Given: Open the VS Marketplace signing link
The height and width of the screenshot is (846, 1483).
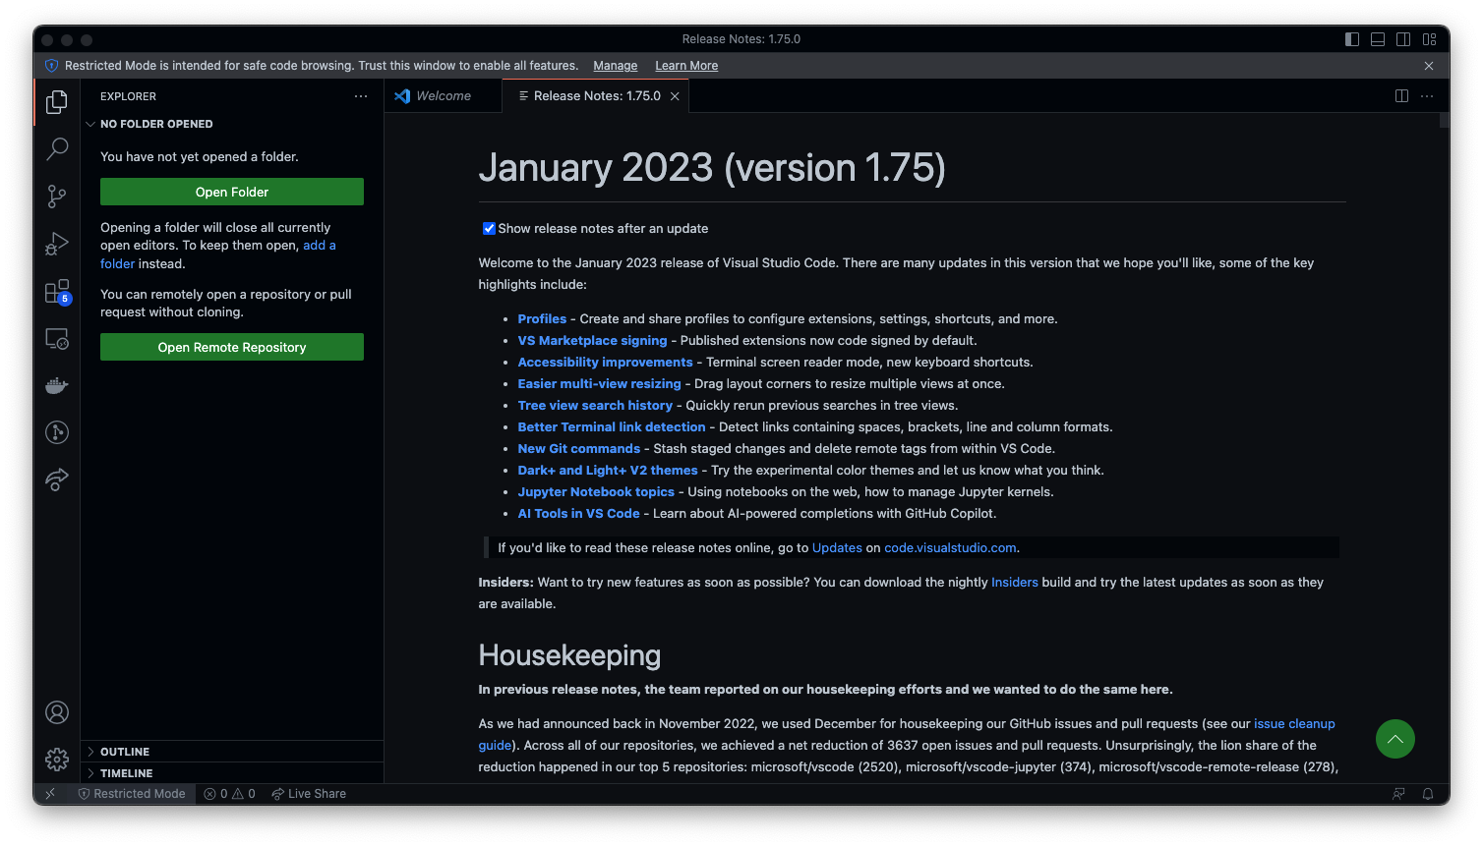Looking at the screenshot, I should [x=592, y=341].
